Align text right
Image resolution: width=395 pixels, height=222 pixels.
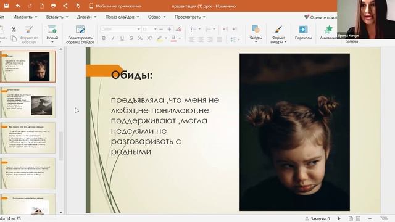210,39
